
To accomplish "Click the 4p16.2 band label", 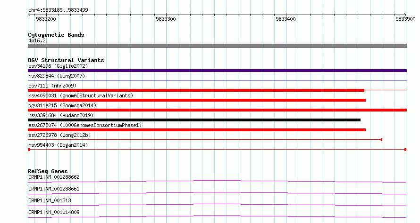I will 37,40.
